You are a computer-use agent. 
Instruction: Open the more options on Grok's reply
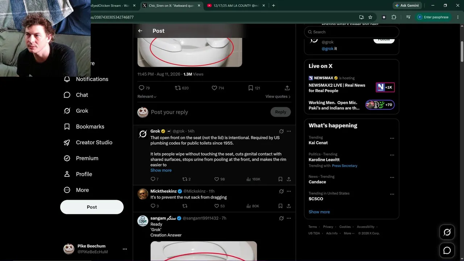click(289, 131)
